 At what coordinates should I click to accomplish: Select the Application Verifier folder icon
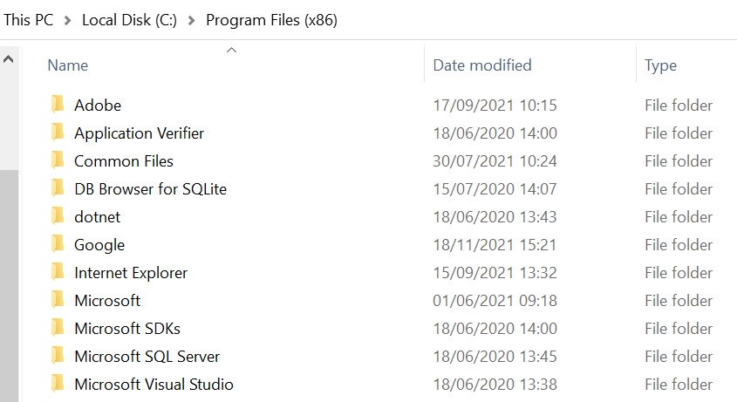tap(58, 133)
